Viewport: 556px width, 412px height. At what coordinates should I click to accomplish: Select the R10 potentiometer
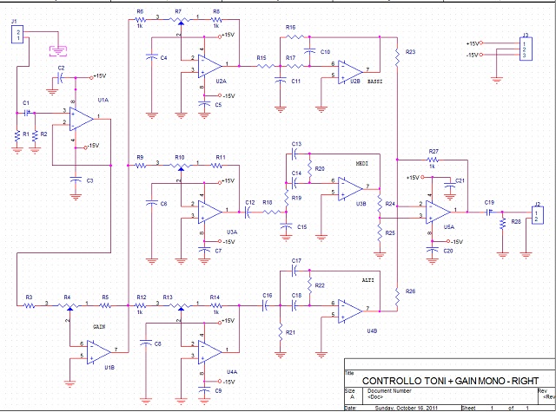pos(180,164)
